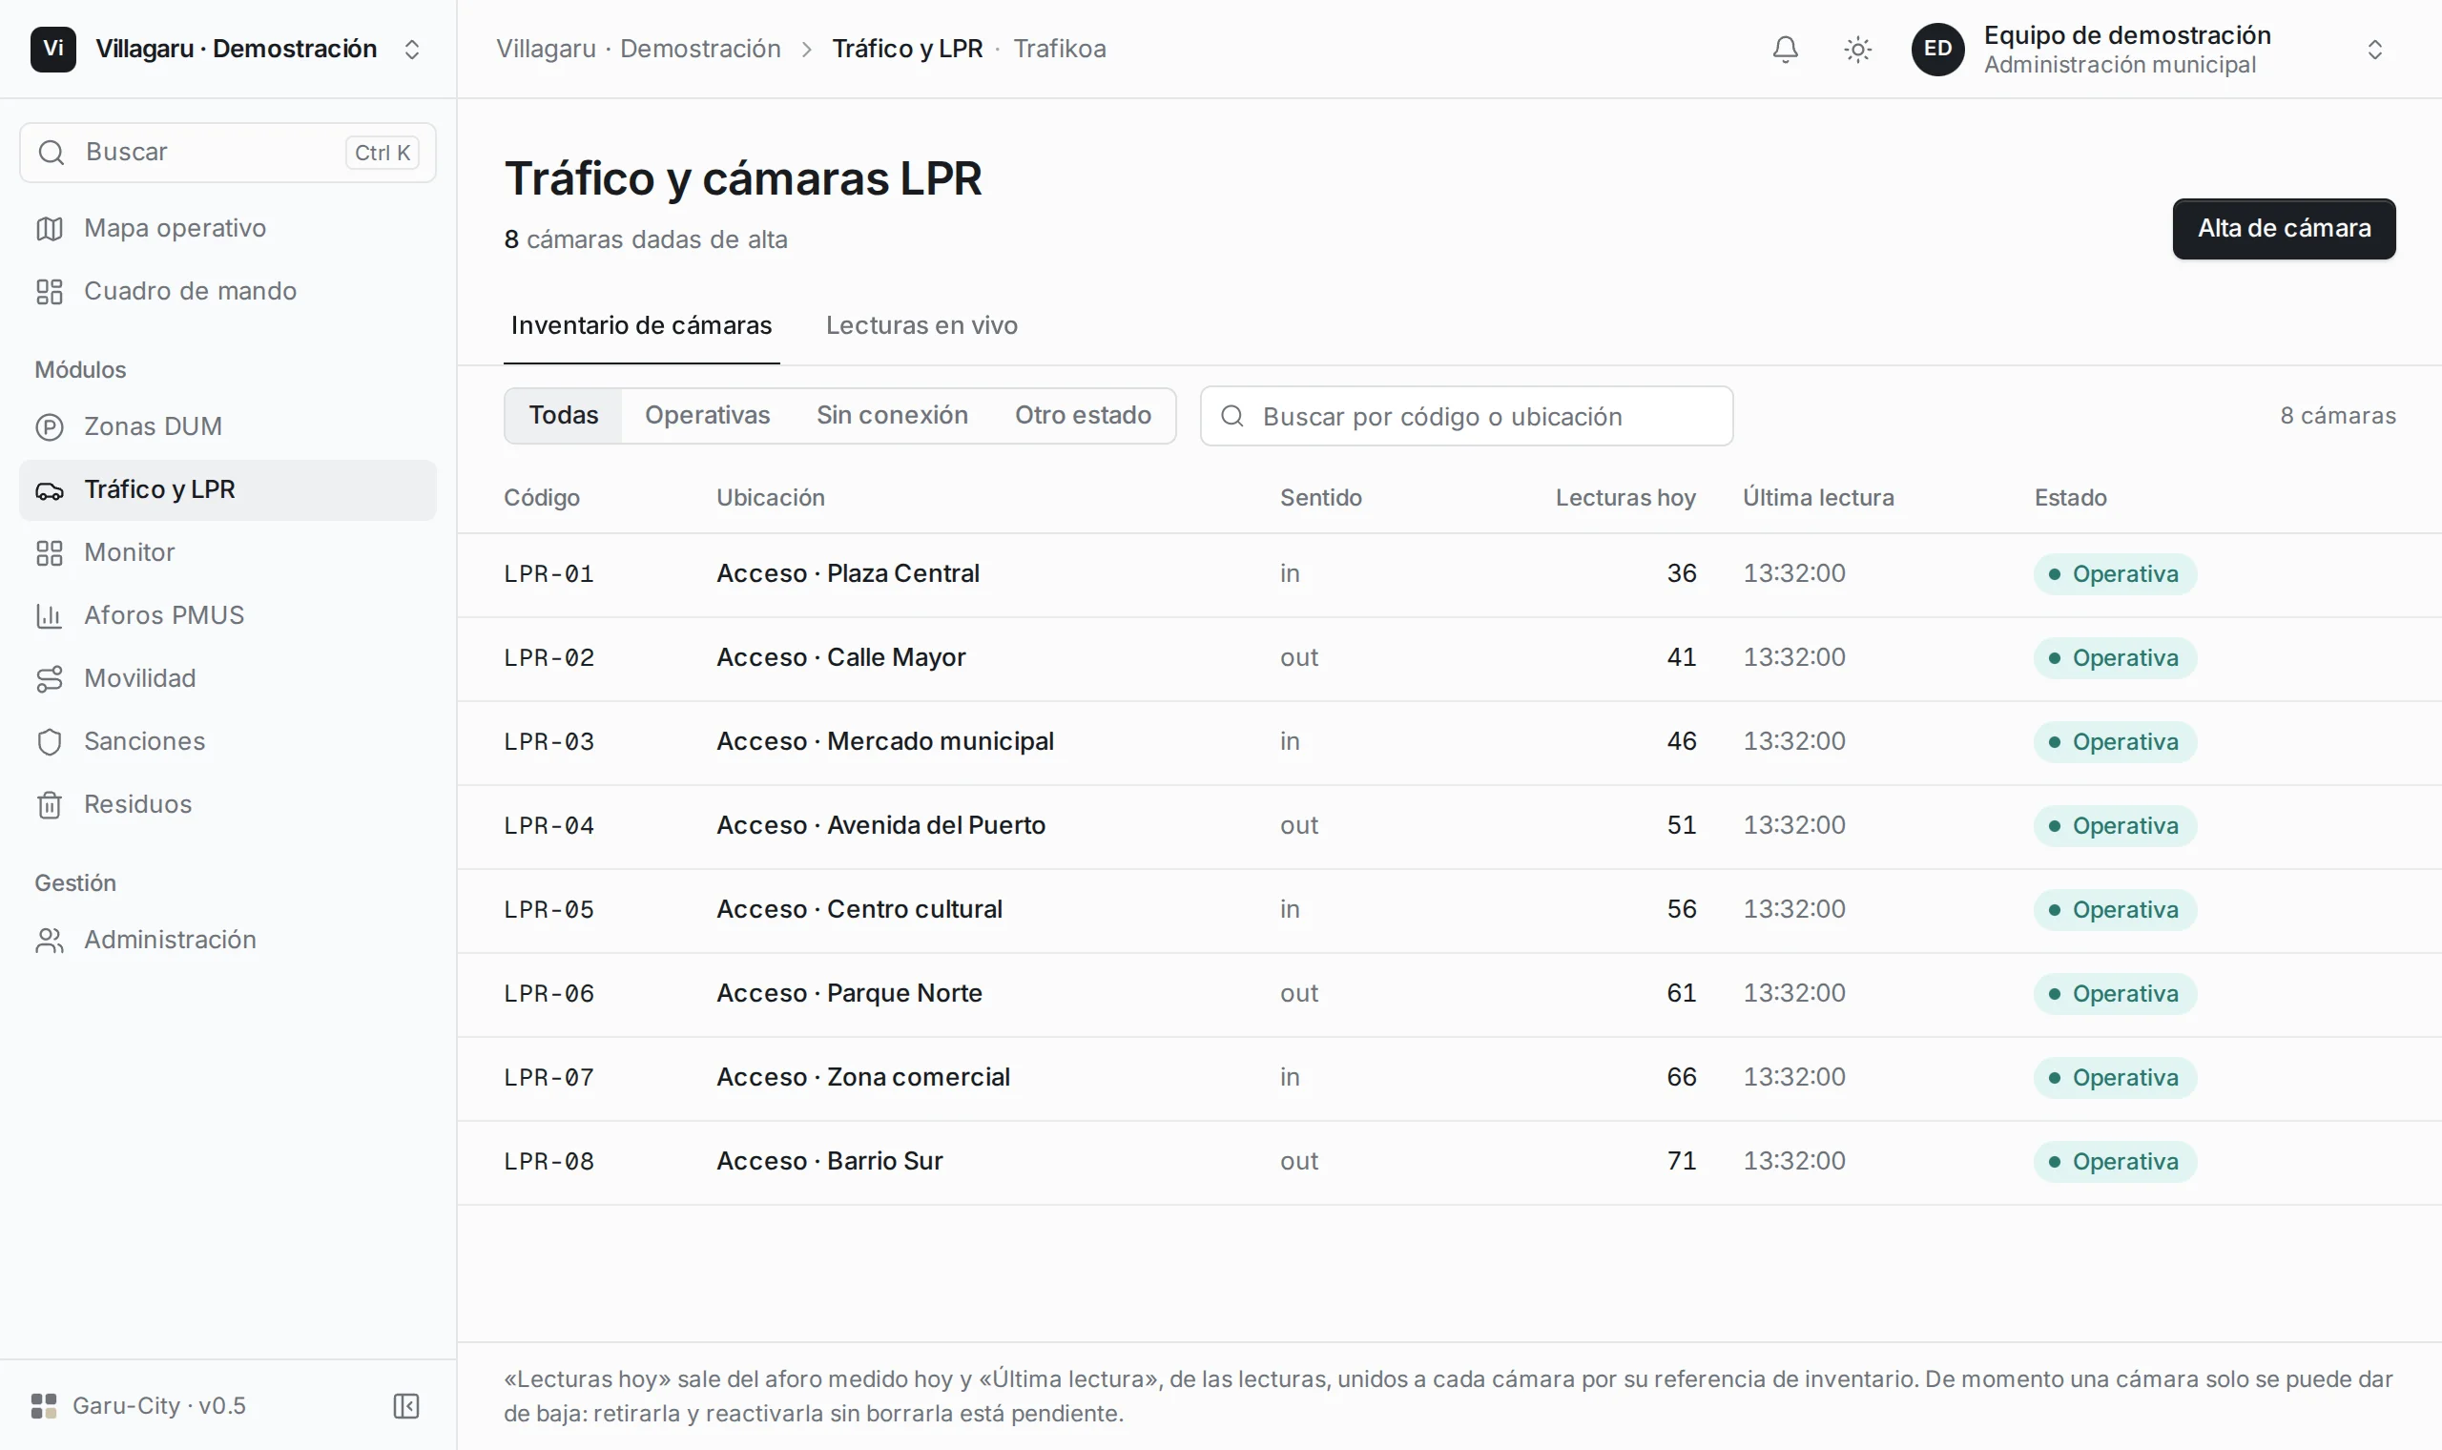
Task: Click Villagaru · Demostración breadcrumb link
Action: (639, 49)
